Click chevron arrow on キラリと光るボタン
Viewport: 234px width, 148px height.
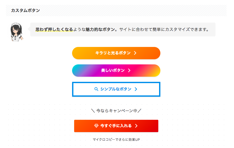coord(135,53)
